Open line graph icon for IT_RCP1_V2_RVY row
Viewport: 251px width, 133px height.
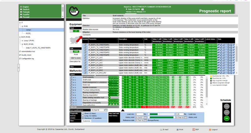tap(221, 68)
